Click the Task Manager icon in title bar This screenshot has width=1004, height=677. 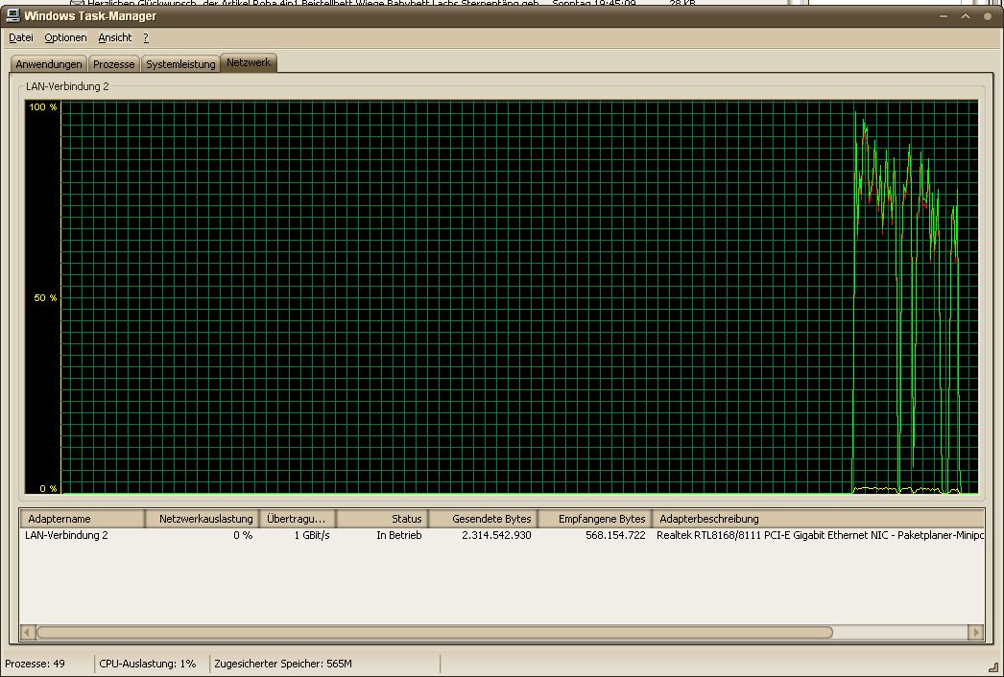[x=12, y=16]
